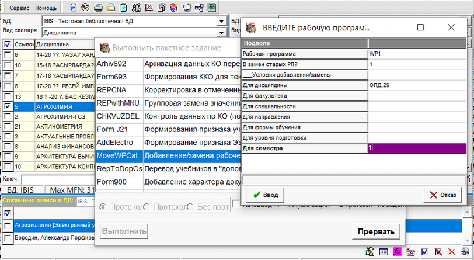Screen dimensions: 474x260
Task: Open the Помощь menu
Action: tap(46, 8)
